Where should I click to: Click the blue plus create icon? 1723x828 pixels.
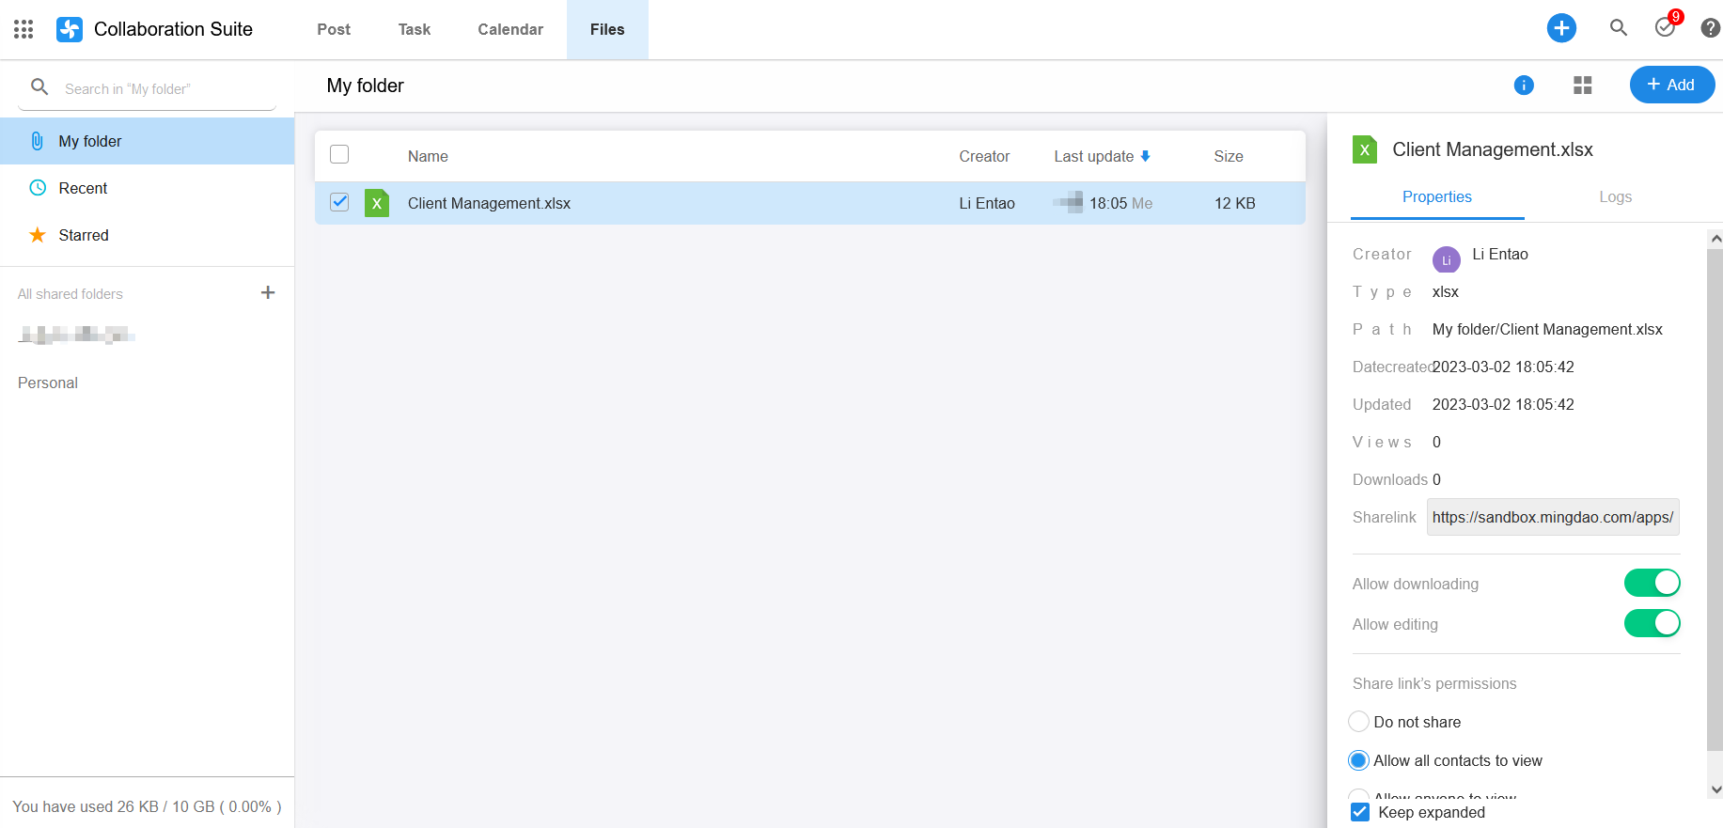coord(1561,28)
